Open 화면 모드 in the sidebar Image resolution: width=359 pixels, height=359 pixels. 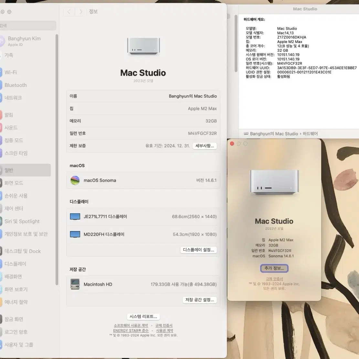coord(14,183)
